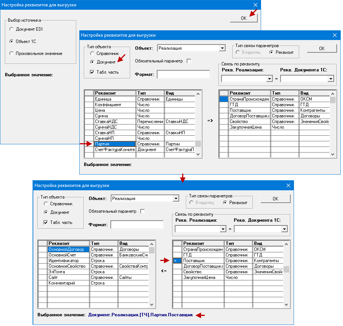This screenshot has width=343, height=326.
Task: Select "СтранаПроисхожден" row in the middle window
Action: (x=274, y=99)
